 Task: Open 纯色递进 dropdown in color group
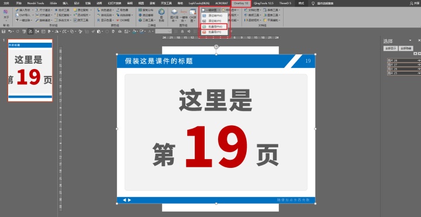click(105, 10)
